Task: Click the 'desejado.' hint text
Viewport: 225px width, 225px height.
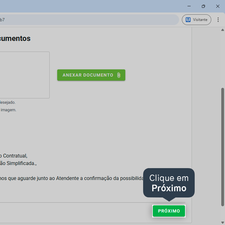Action: (x=8, y=102)
